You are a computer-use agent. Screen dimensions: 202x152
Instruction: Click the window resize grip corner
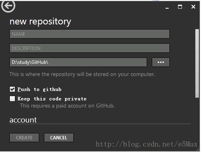[x=198, y=150]
